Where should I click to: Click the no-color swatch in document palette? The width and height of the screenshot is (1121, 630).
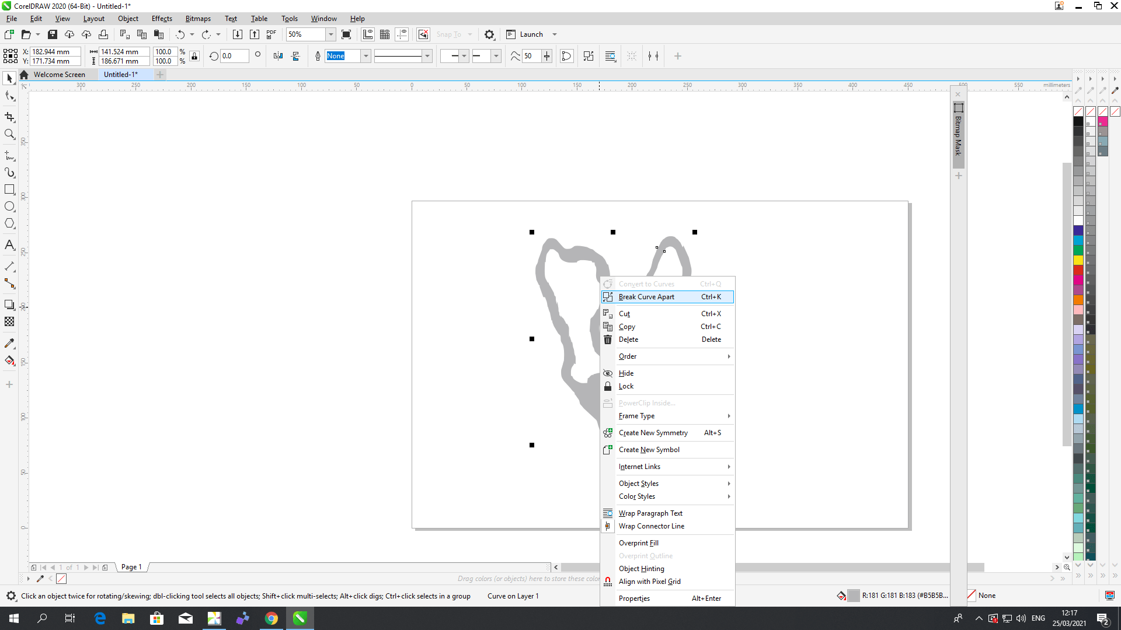click(x=61, y=579)
